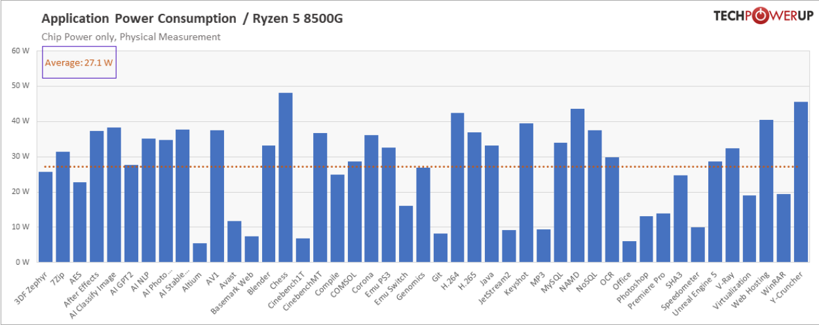Click the subtitle 'Chip Power only, Physical Measurement'
Viewport: 819px width, 325px height.
[x=131, y=37]
